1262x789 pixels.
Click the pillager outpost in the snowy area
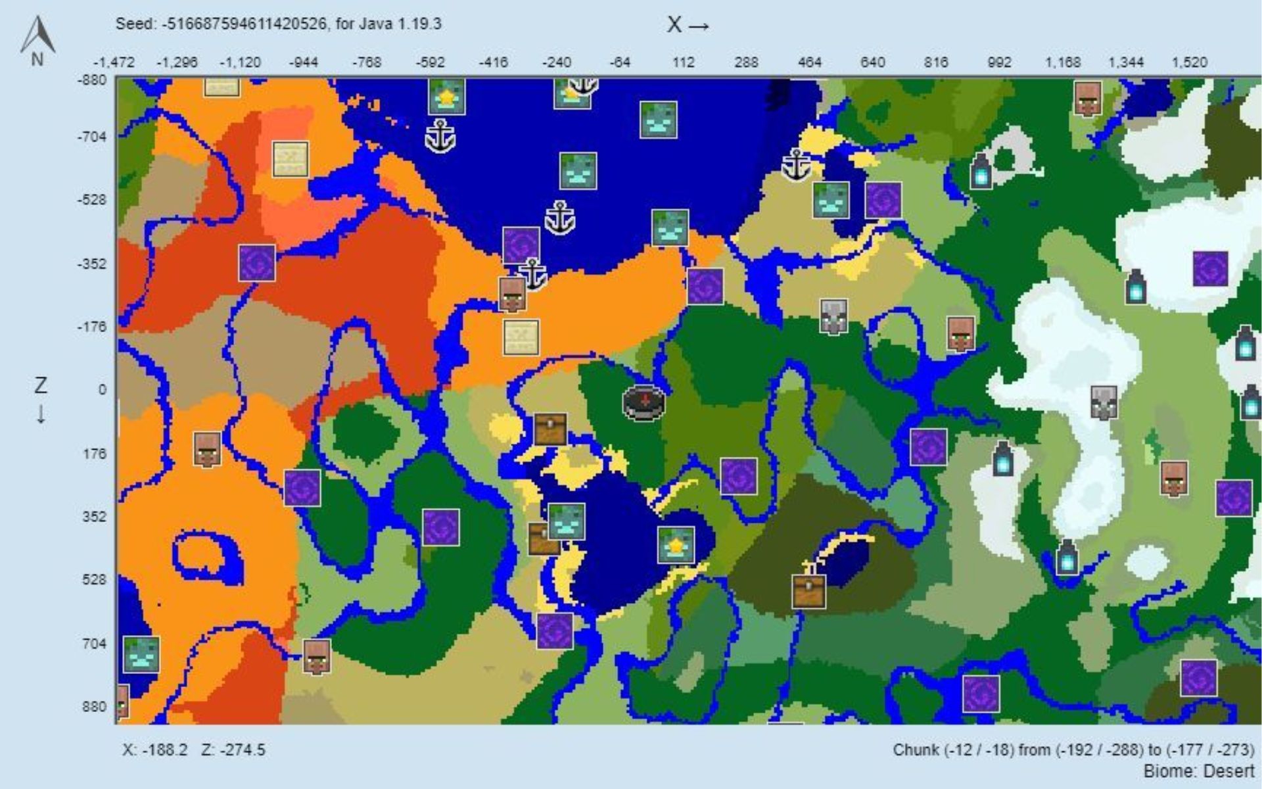pyautogui.click(x=1104, y=402)
